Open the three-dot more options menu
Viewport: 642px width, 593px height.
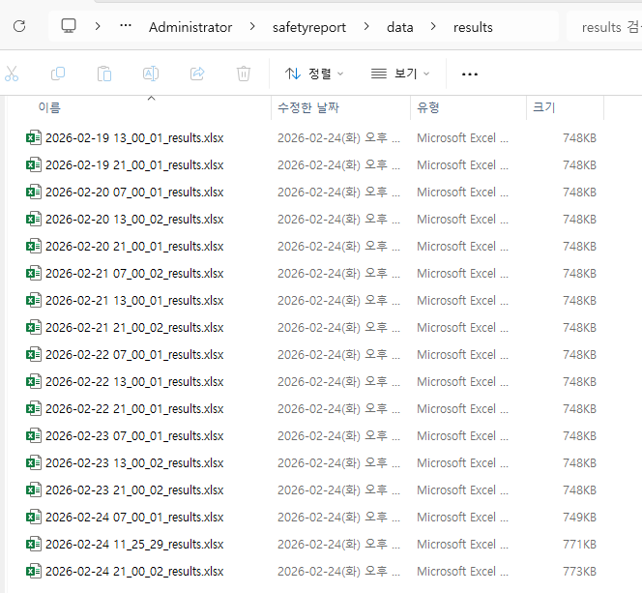click(470, 74)
